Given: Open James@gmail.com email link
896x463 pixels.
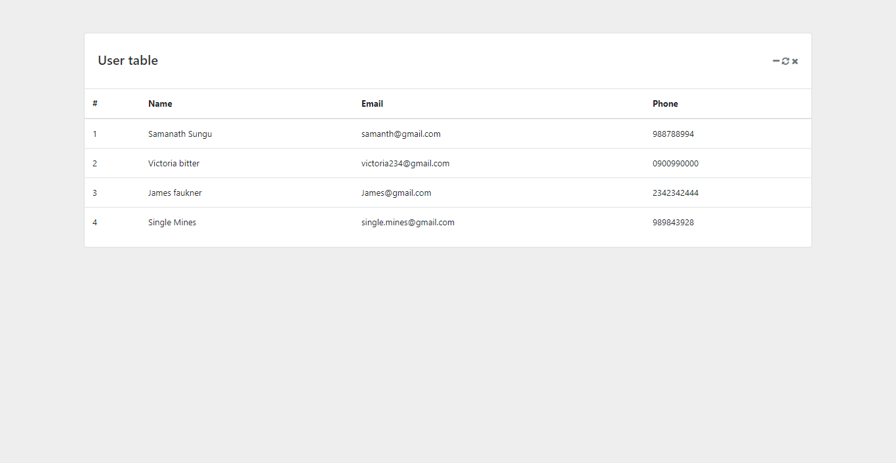Looking at the screenshot, I should [396, 193].
